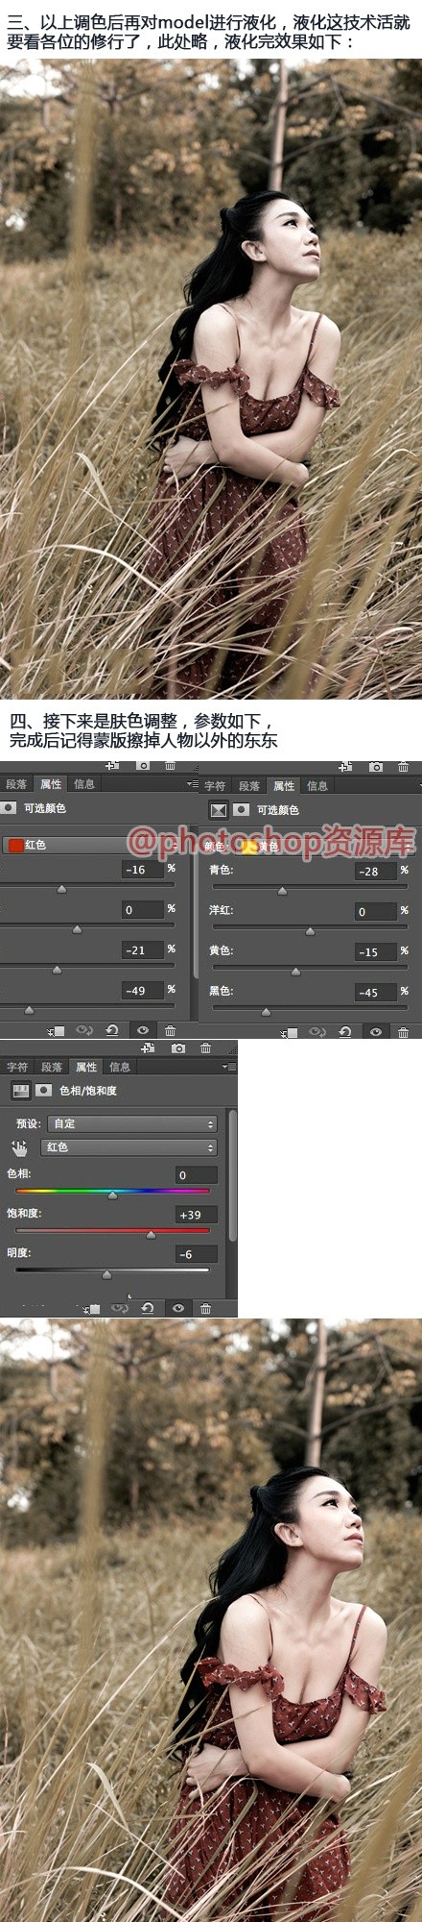This screenshot has height=1922, width=422.
Task: Reset adjustment defaults in the red Selective Color panel
Action: pos(112,1030)
